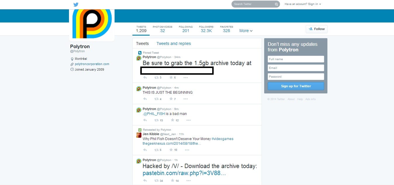Focus the Email field
This screenshot has height=185, width=394.
296,68
